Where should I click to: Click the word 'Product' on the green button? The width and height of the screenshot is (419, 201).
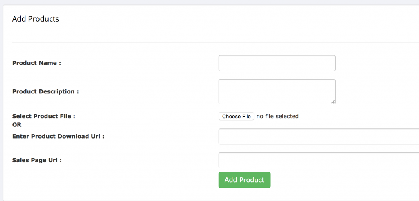tap(252, 180)
